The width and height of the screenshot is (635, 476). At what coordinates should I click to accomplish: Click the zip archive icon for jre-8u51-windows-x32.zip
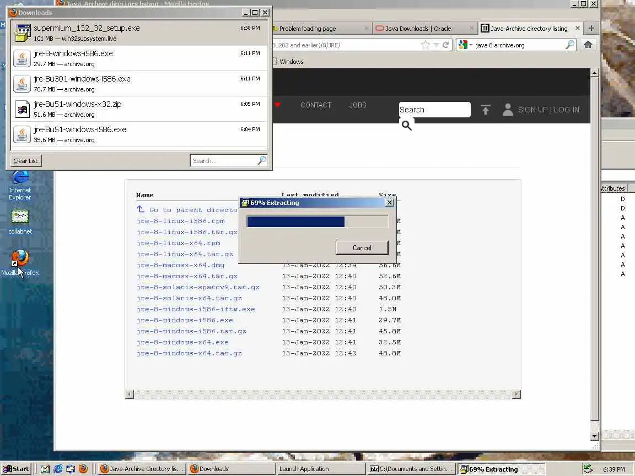22,109
